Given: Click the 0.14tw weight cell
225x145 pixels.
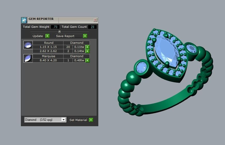Looking at the screenshot, I should pyautogui.click(x=79, y=51).
